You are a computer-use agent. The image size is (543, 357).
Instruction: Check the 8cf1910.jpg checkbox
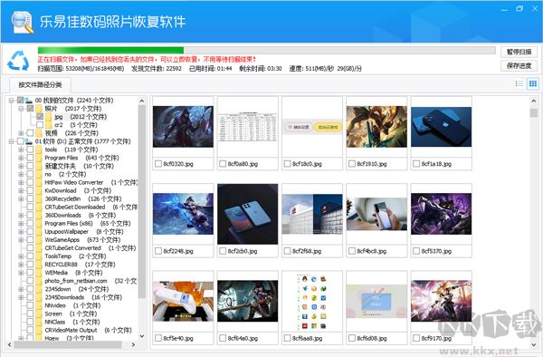[352, 164]
